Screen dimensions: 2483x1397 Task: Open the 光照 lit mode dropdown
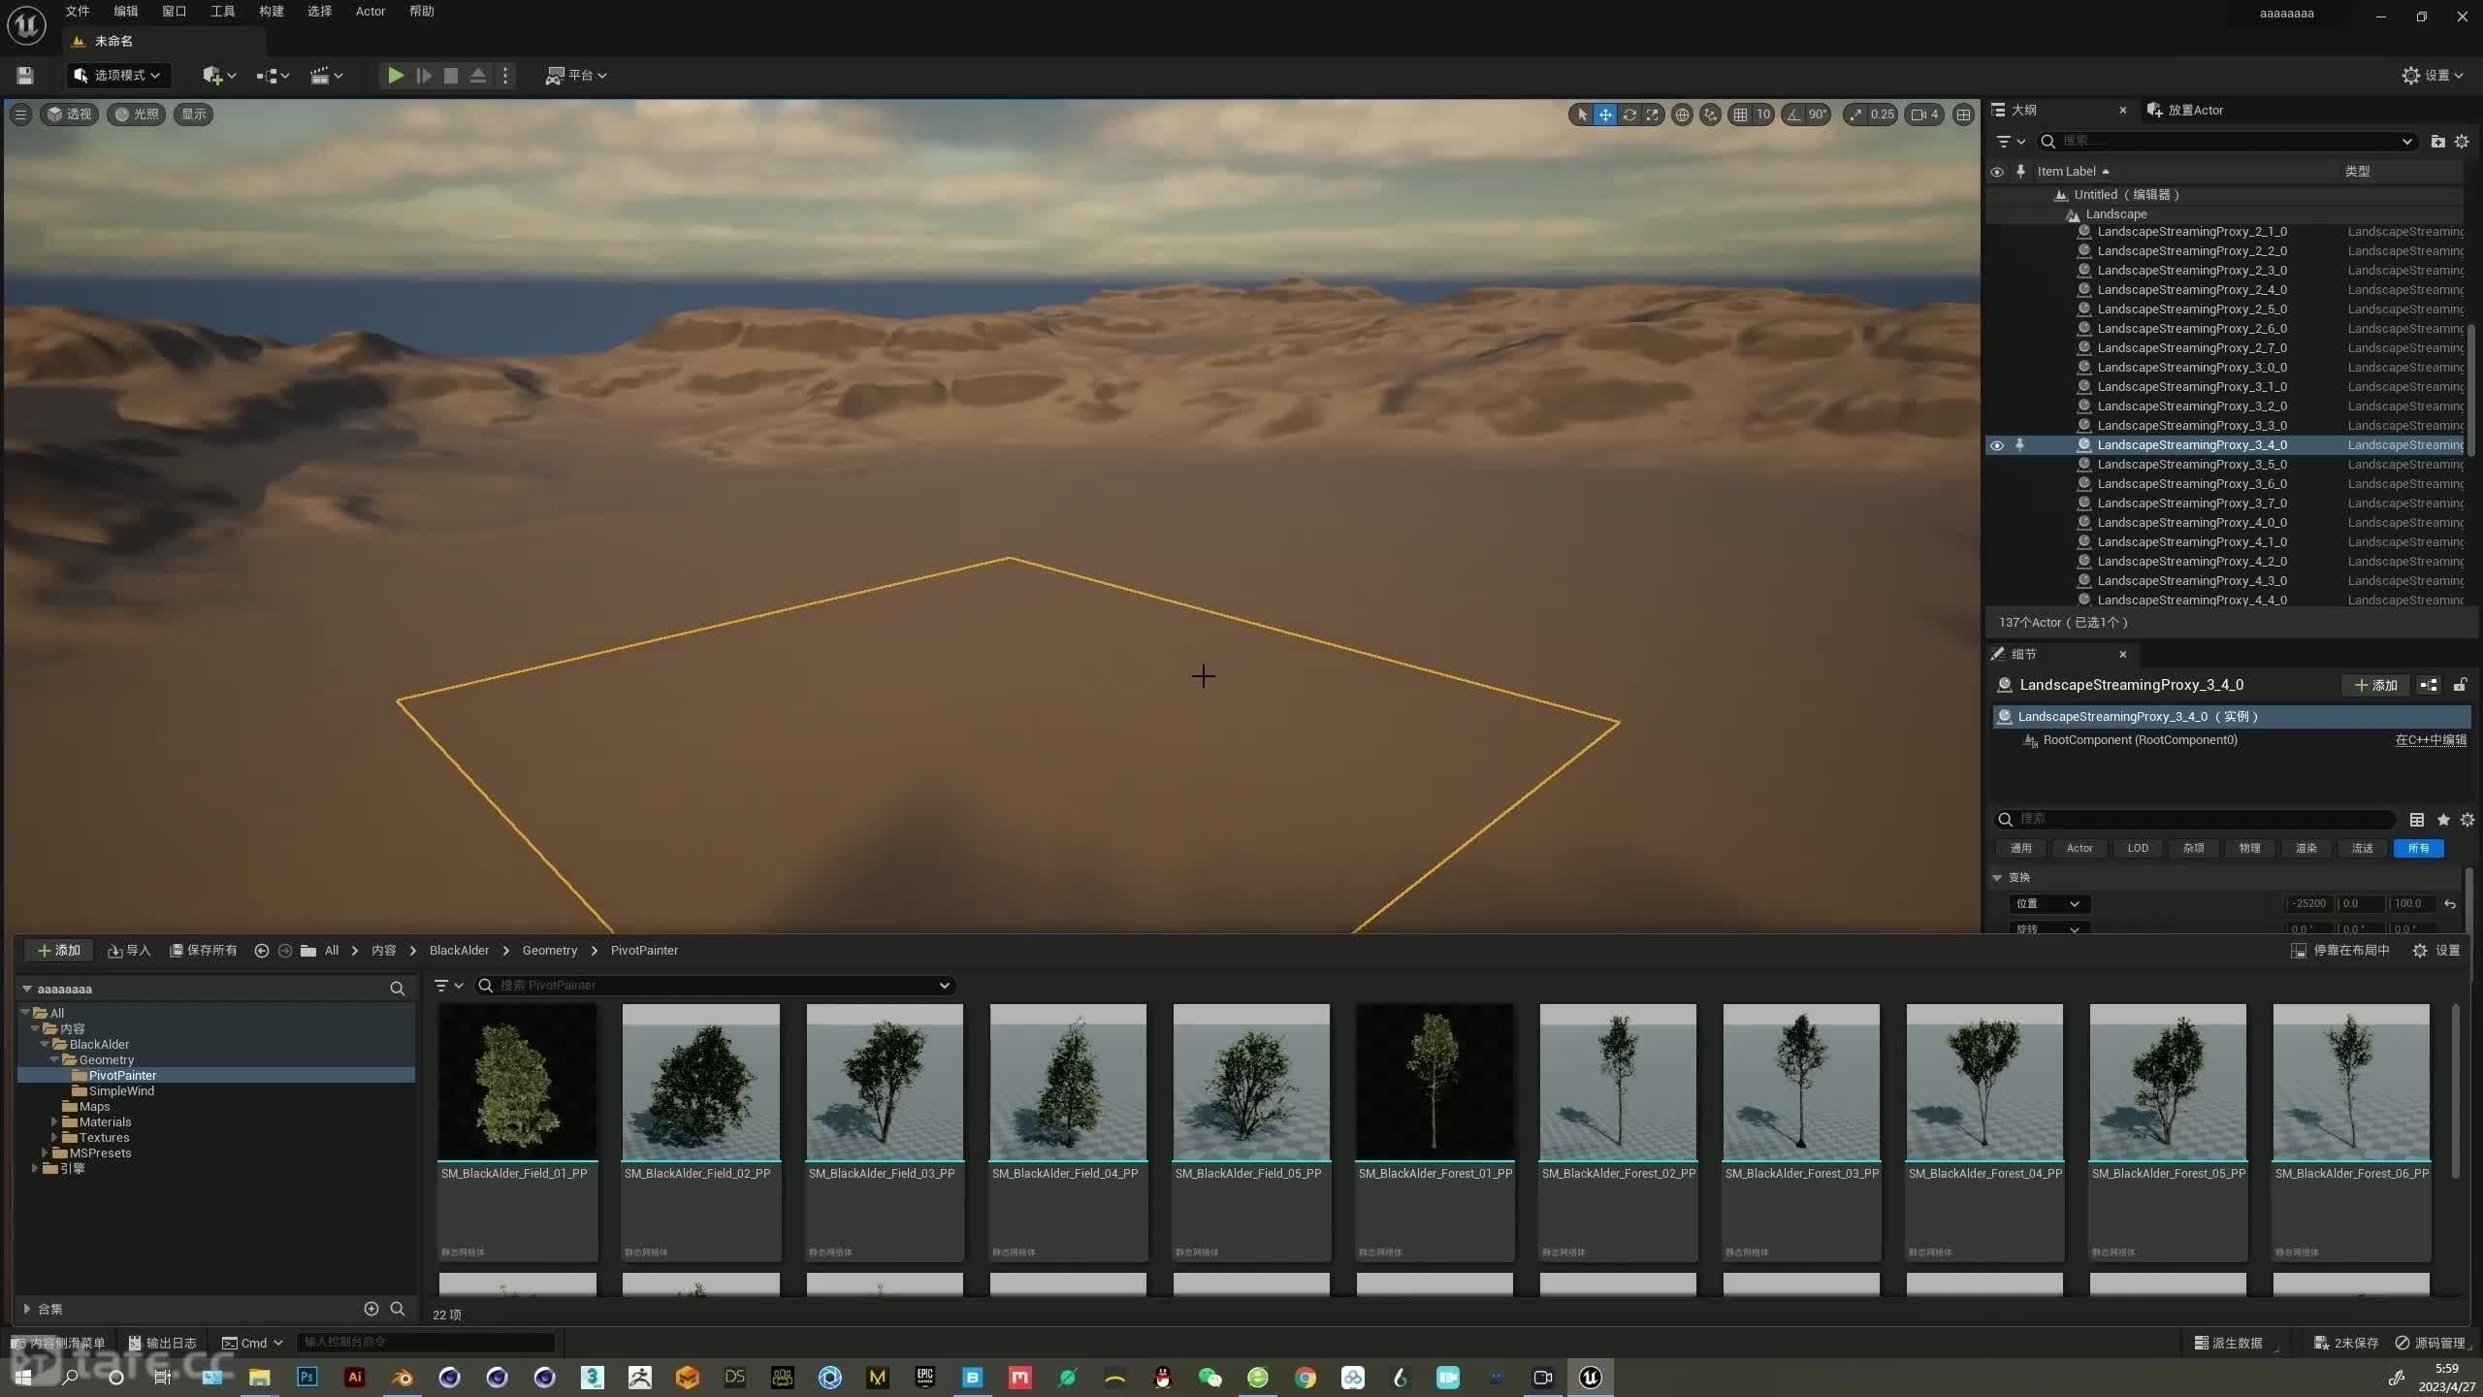(x=136, y=114)
